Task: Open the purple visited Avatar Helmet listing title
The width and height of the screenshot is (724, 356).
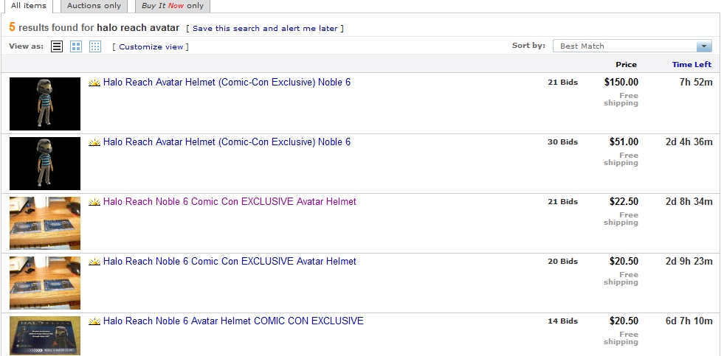Action: [230, 202]
